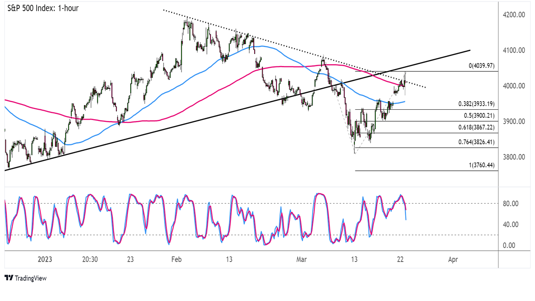The height and width of the screenshot is (301, 535).
Task: Click the 40.00 stochastic axis label
Action: tap(511, 225)
